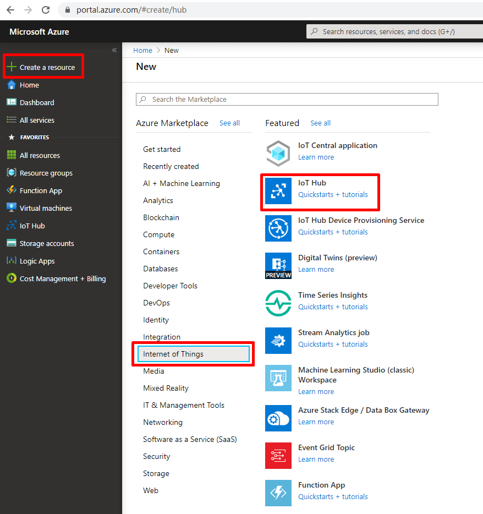
Task: Click the Machine Learning Studio Workspace icon
Action: (278, 378)
